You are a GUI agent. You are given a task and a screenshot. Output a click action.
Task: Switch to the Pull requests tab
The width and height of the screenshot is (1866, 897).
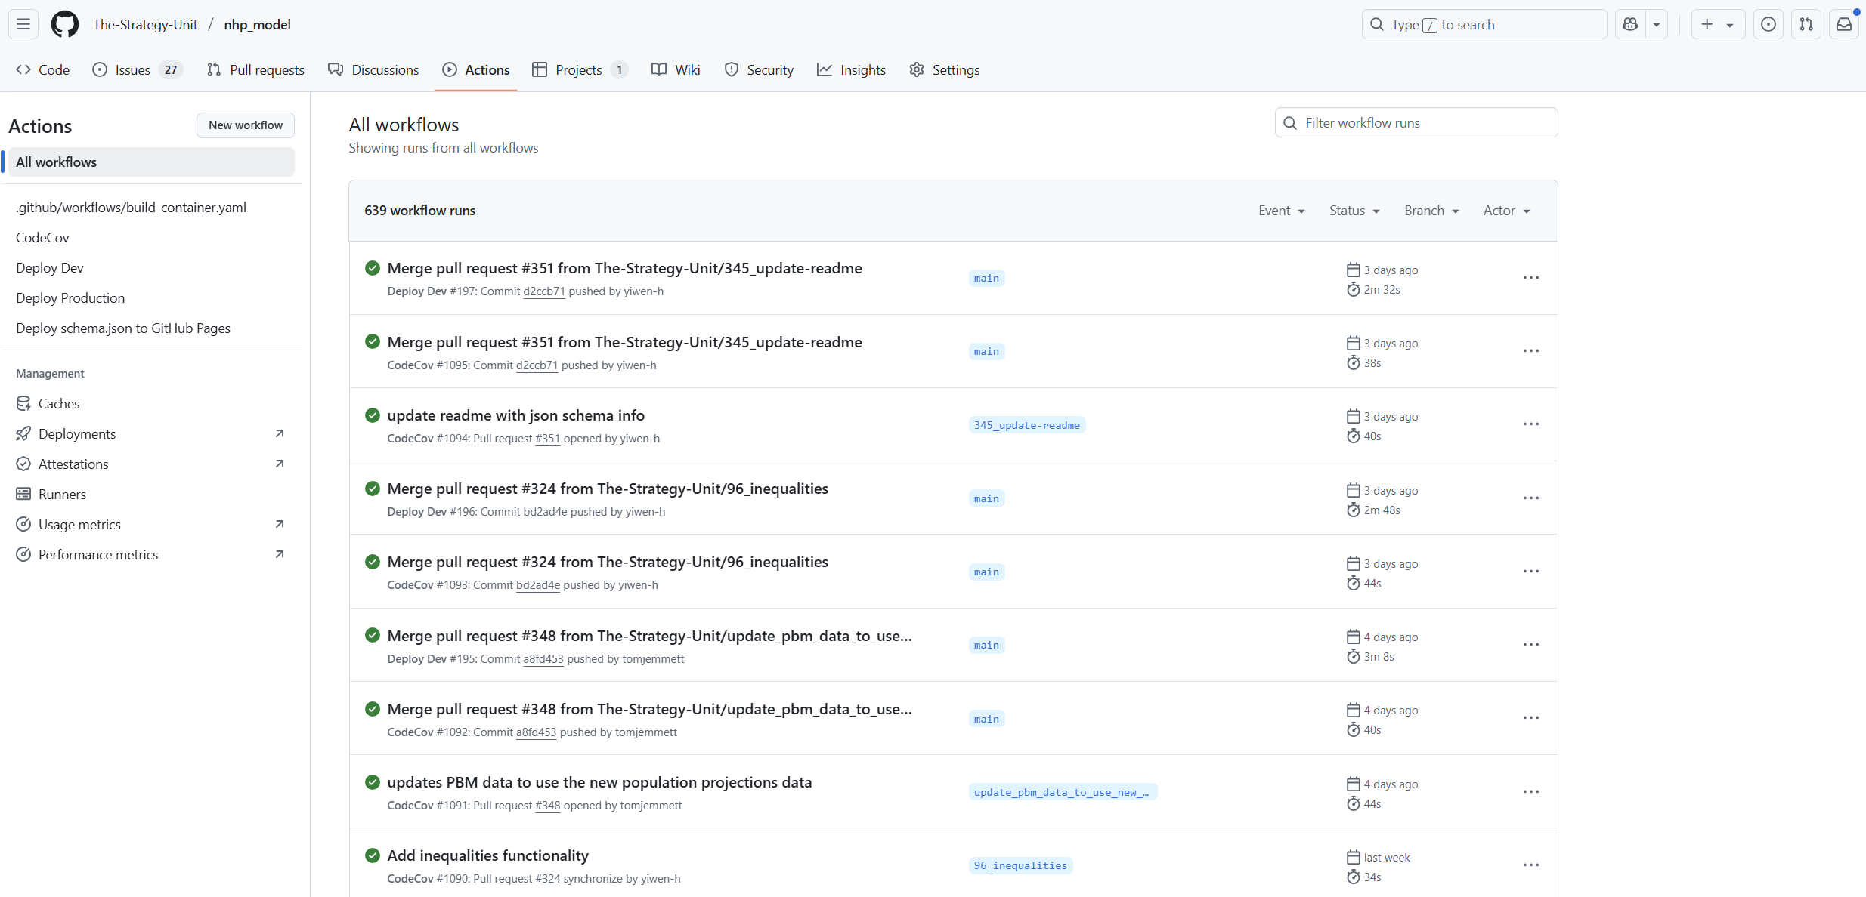click(255, 69)
